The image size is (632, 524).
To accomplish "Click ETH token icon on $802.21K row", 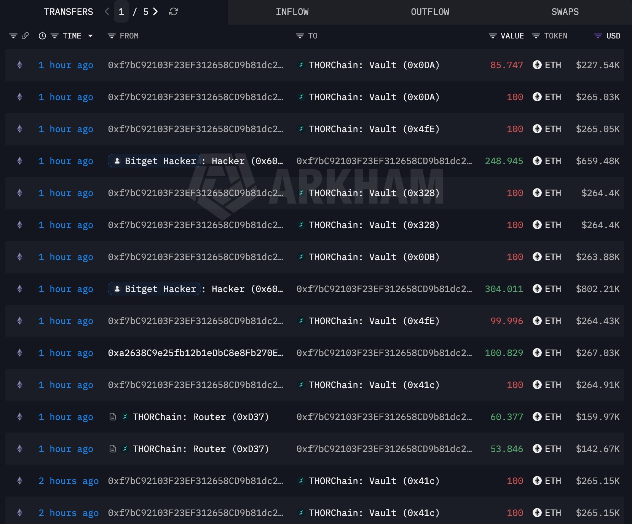I will (x=537, y=289).
